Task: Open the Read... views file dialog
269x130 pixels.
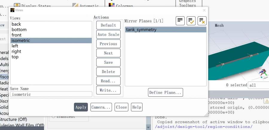Action: [x=108, y=81]
